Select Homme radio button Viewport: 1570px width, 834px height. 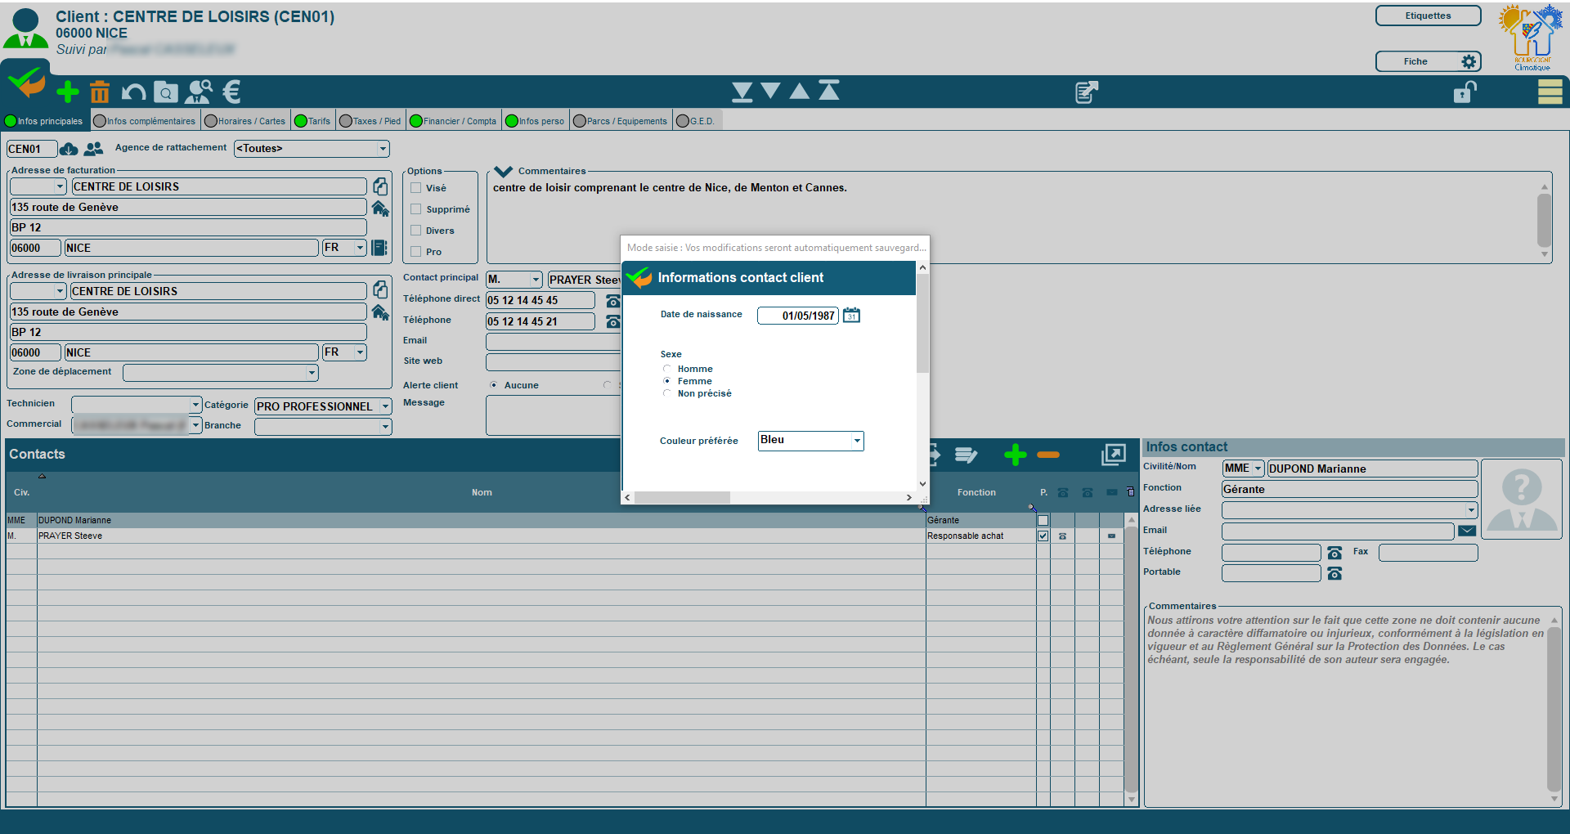coord(667,369)
